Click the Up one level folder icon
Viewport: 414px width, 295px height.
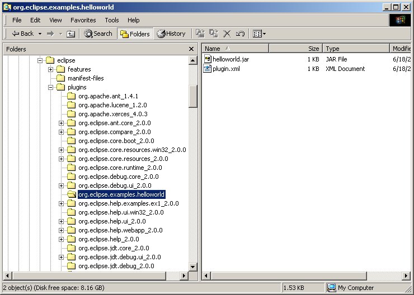coord(71,34)
